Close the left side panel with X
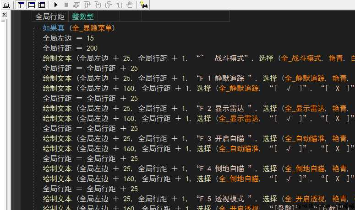Screen dimensions: 355x210 [4, 15]
